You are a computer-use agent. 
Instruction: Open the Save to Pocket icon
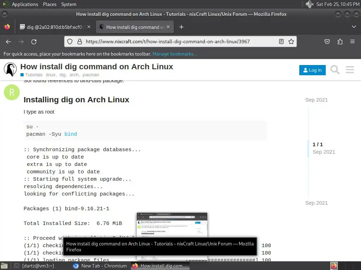point(327,41)
